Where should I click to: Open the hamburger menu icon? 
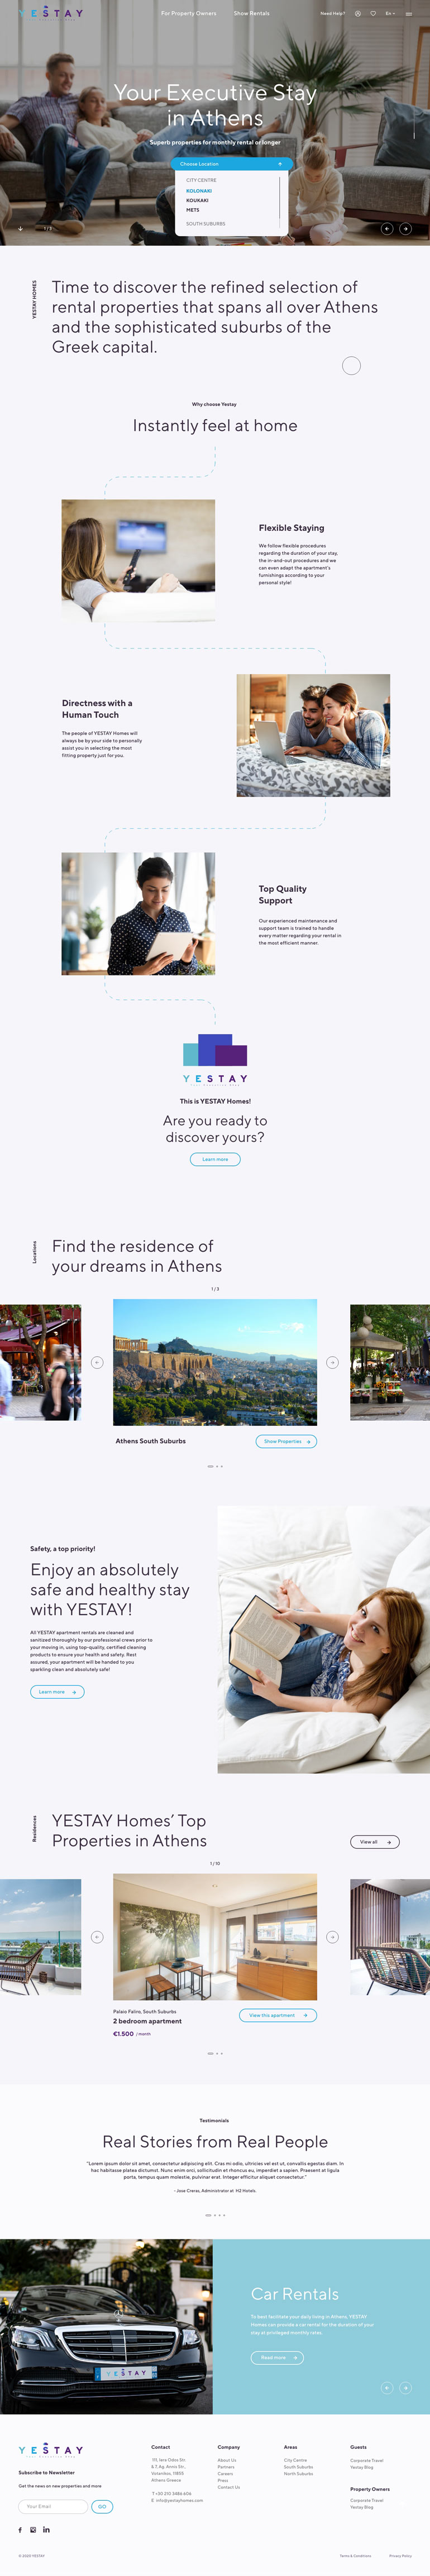click(x=408, y=14)
